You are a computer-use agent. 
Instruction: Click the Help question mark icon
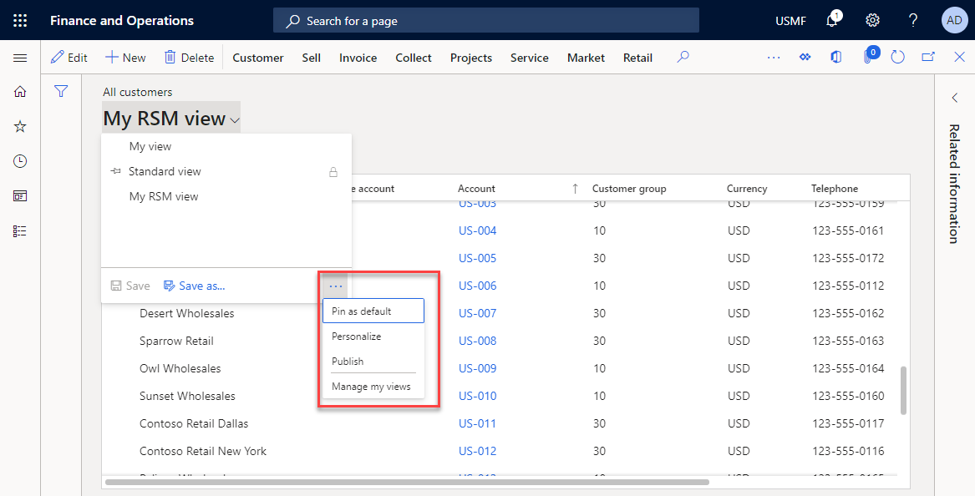pos(913,20)
